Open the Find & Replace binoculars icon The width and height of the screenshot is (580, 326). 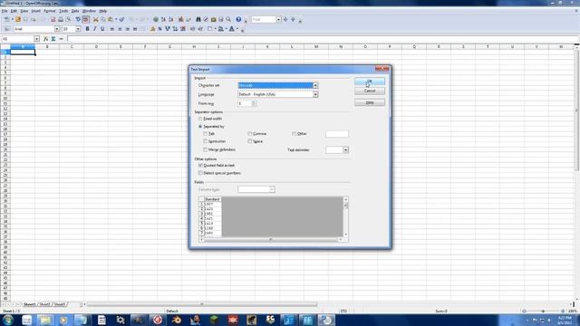coord(198,19)
